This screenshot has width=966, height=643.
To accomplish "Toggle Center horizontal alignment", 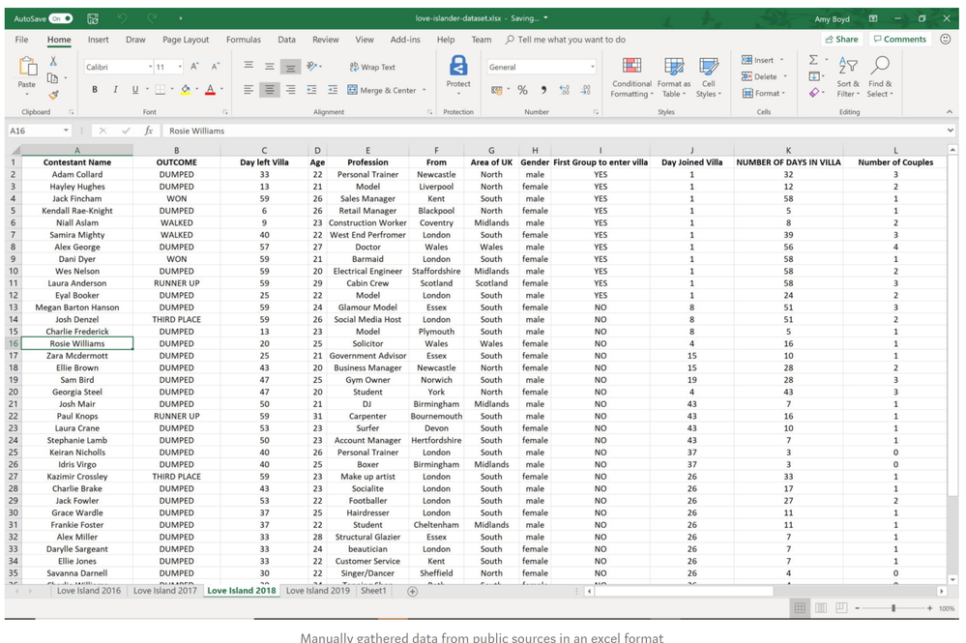I will [x=269, y=90].
